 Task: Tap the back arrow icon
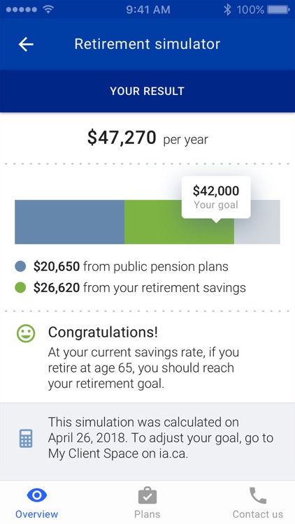[x=26, y=44]
